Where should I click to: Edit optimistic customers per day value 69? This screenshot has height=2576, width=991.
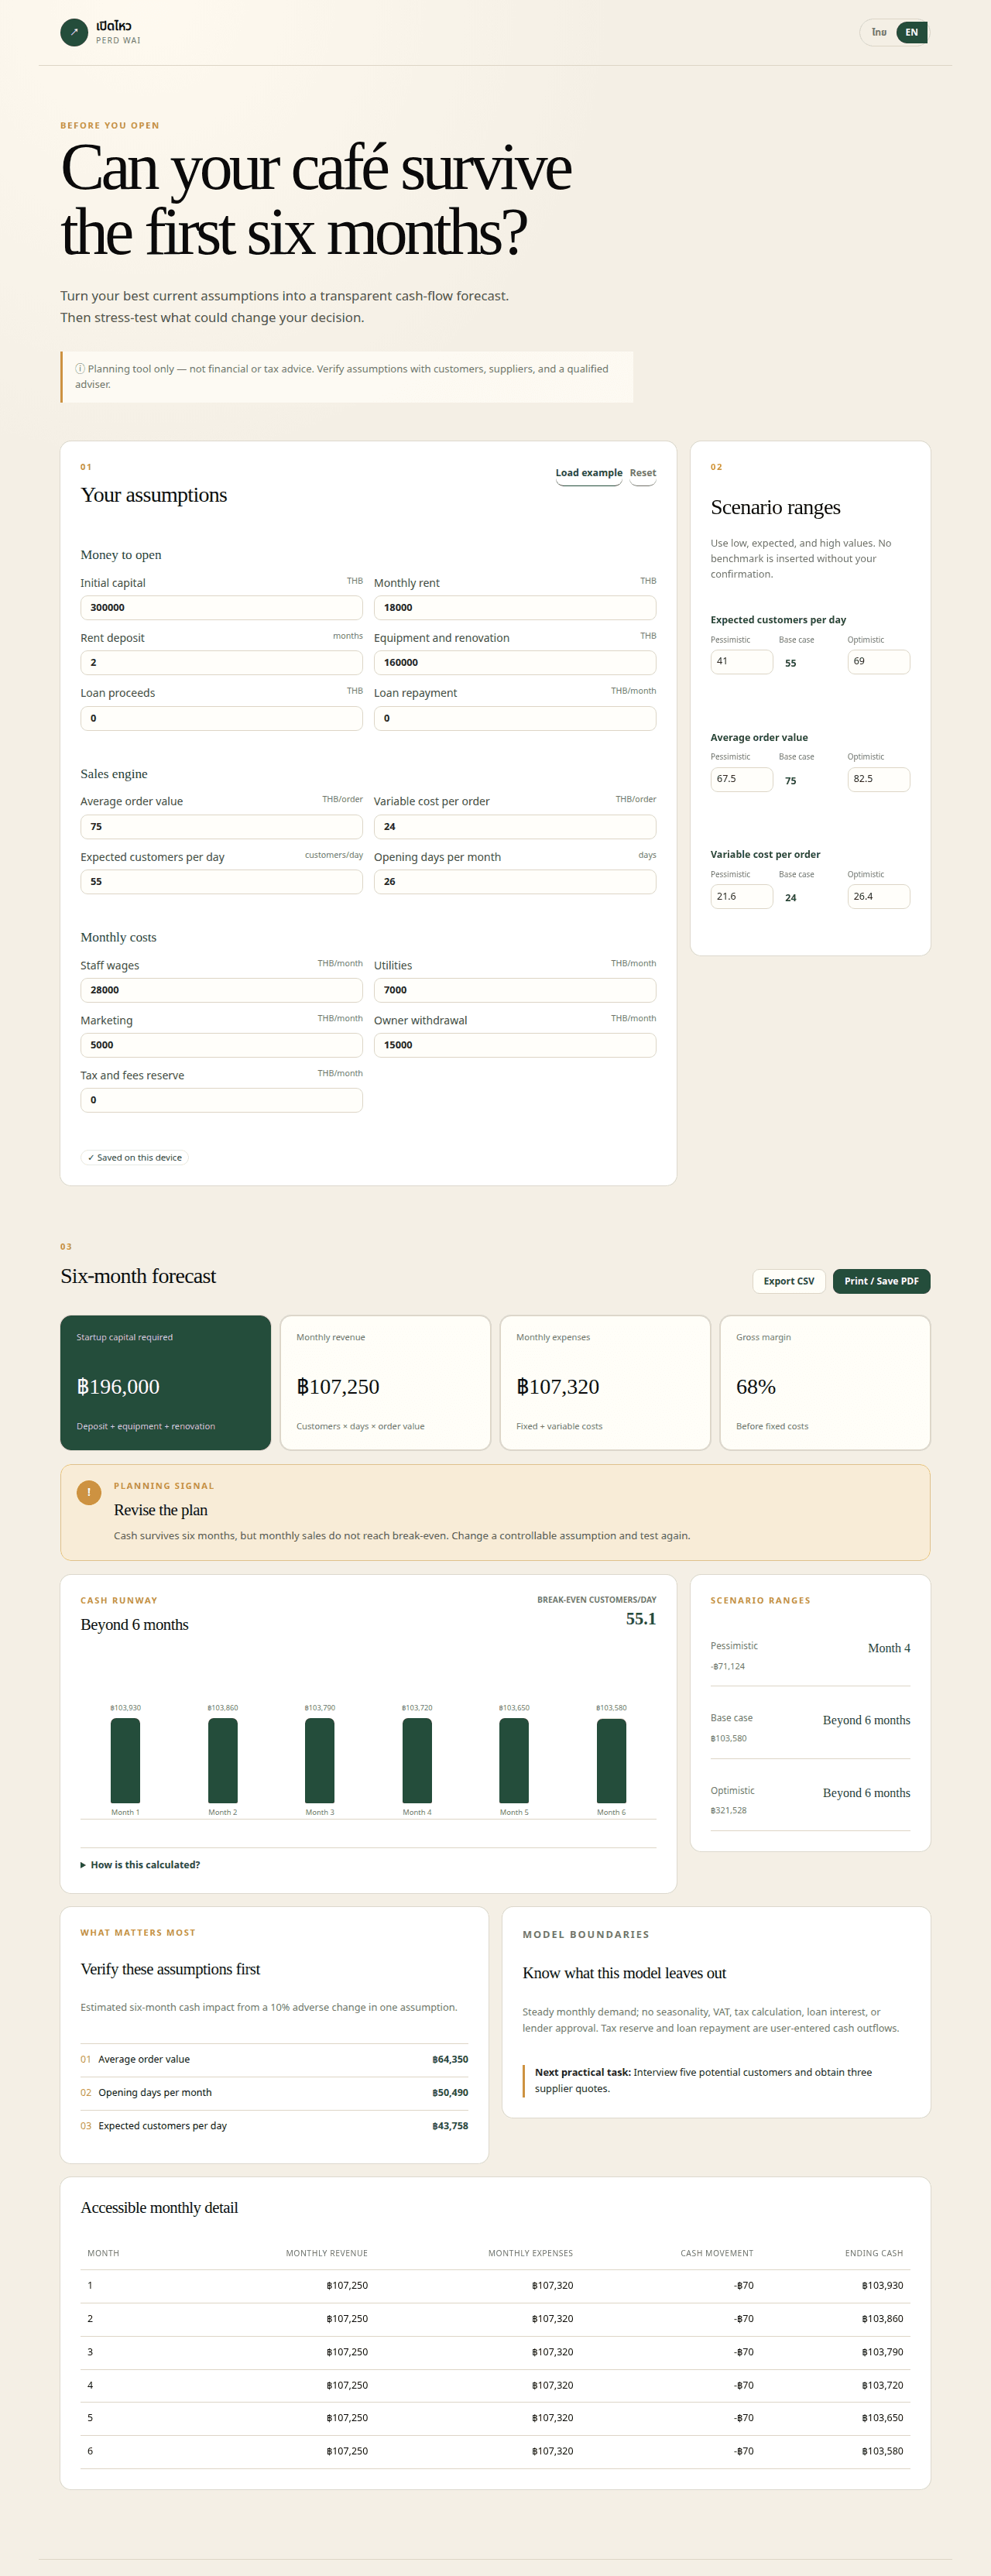879,661
